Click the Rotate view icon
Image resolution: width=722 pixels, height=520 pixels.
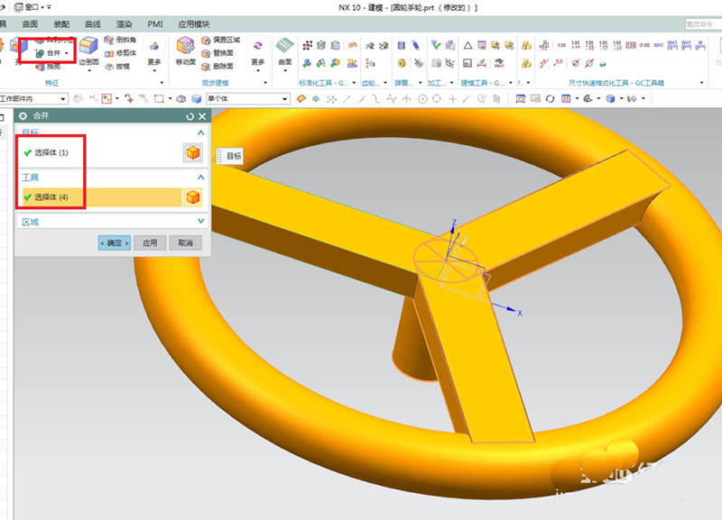[x=550, y=98]
